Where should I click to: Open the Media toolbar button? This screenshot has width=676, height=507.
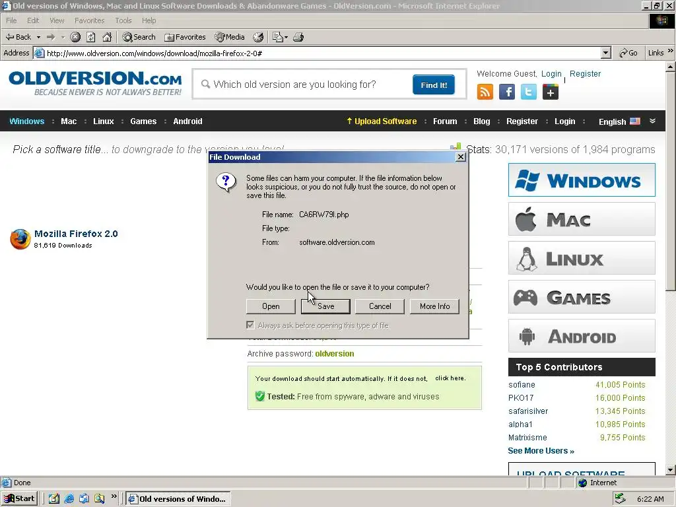coord(230,37)
